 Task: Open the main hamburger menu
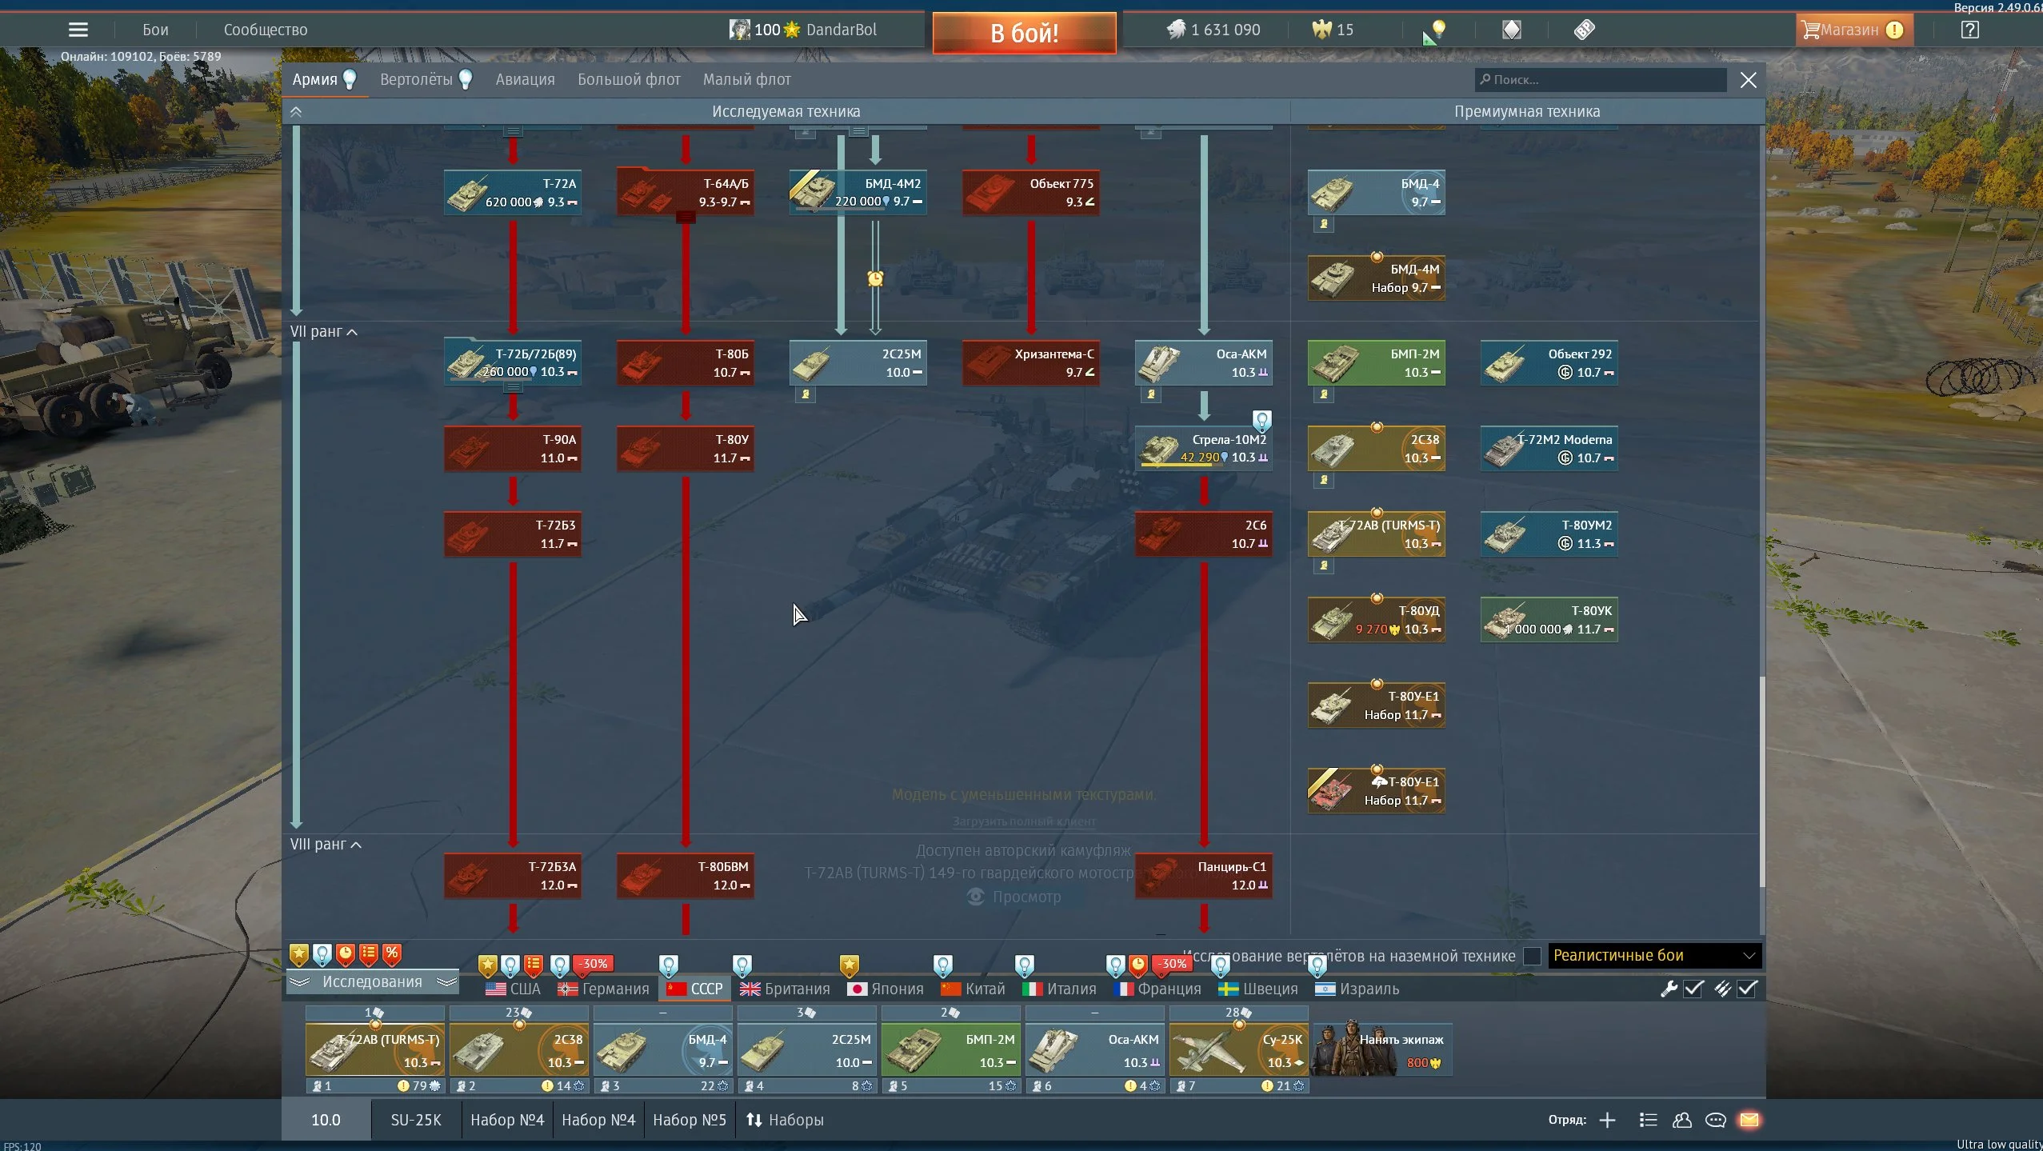click(78, 30)
